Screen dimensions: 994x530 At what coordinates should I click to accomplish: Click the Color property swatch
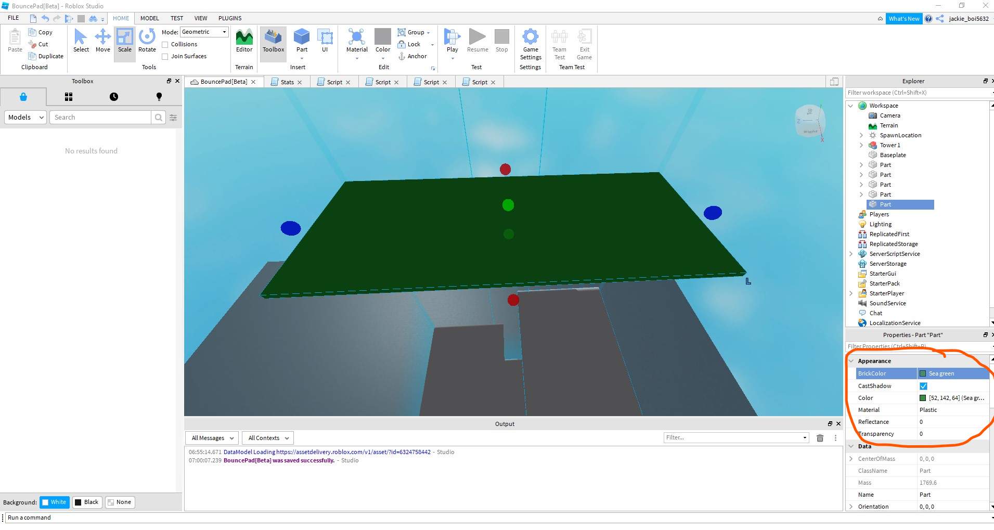[923, 398]
